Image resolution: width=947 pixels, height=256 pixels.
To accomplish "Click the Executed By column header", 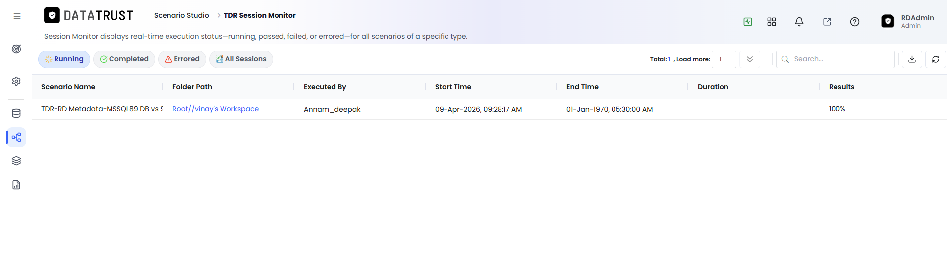I will [325, 87].
